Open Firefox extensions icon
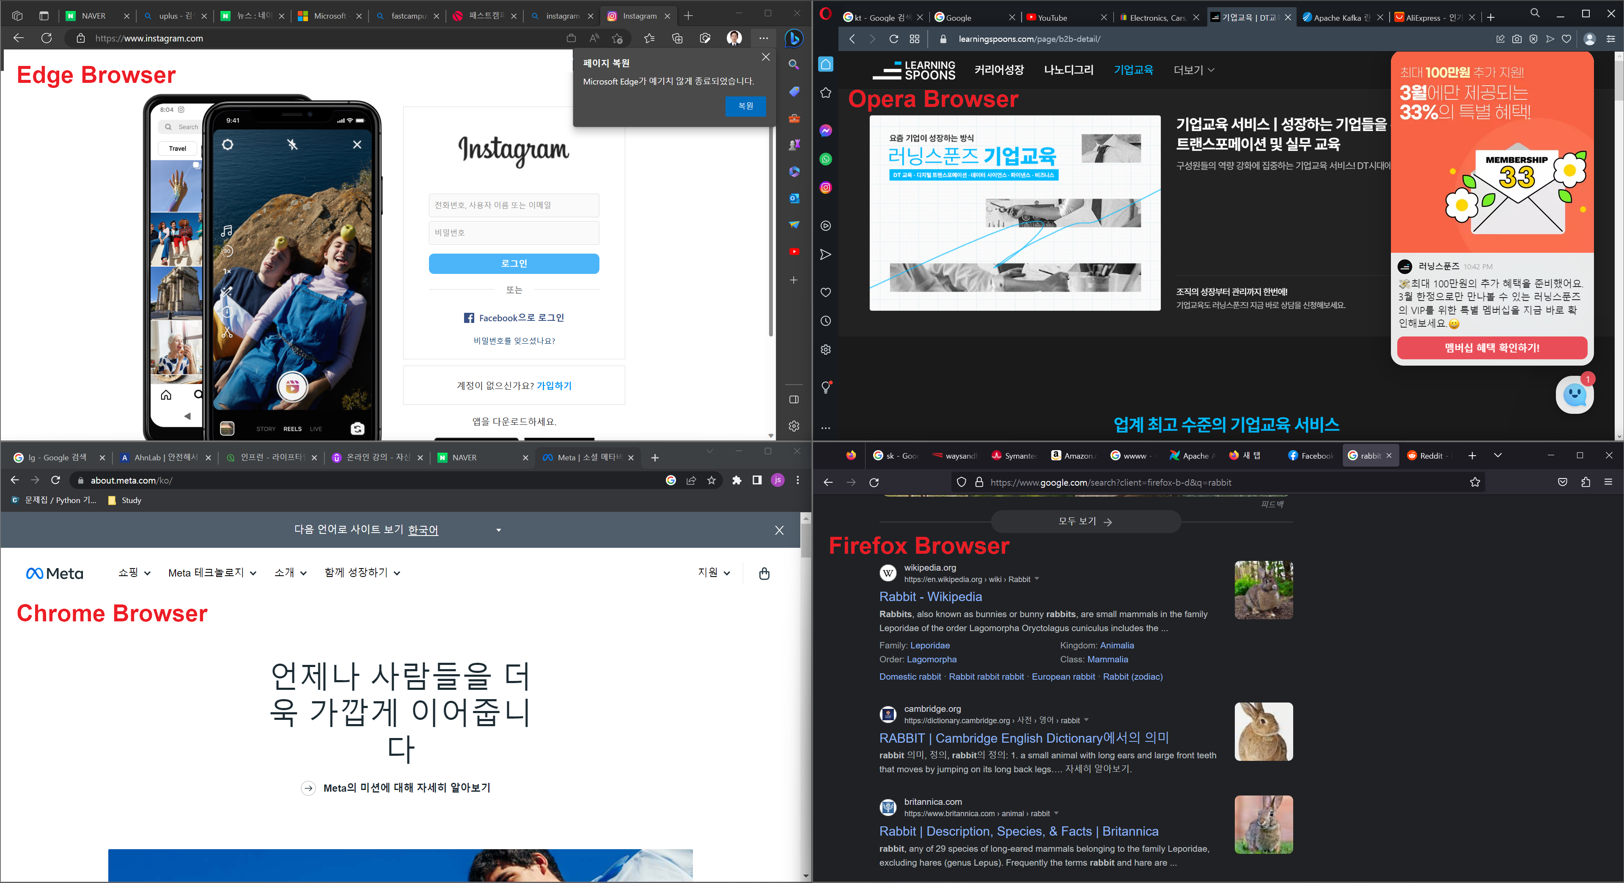Screen dimensions: 1624x883 coord(1586,482)
